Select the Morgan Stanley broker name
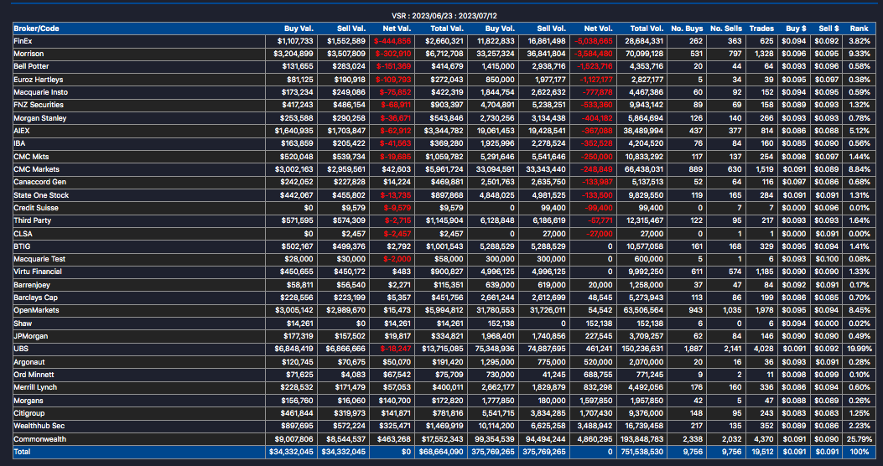This screenshot has height=466, width=883. click(x=40, y=118)
